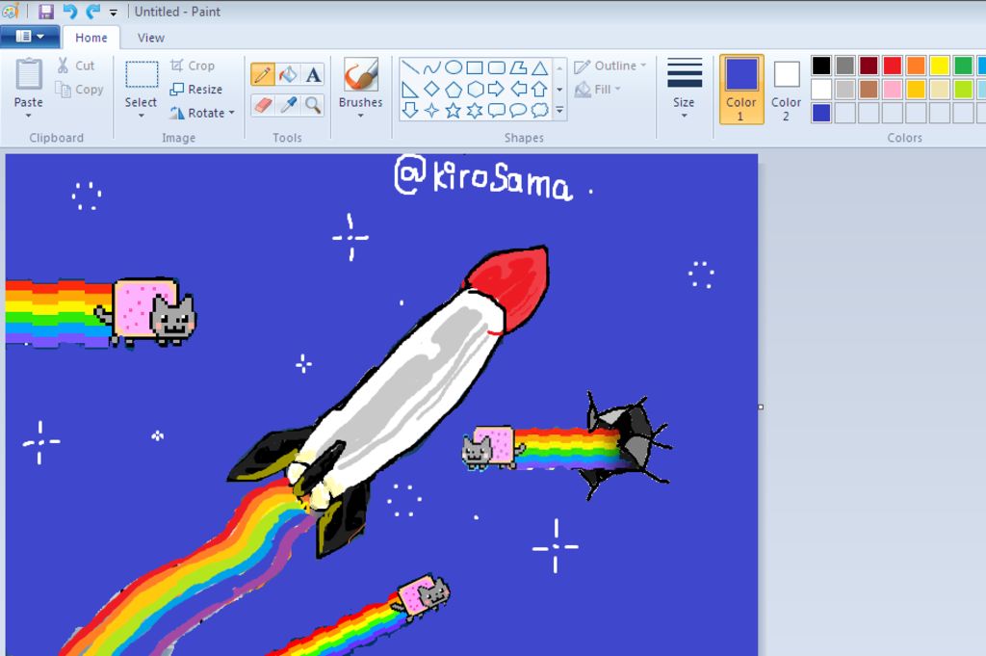Select the Pencil tool
The width and height of the screenshot is (986, 656).
[x=262, y=75]
